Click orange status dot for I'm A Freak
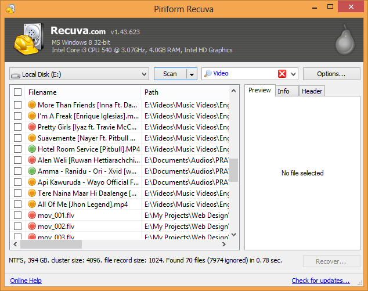This screenshot has width=368, height=291. [x=32, y=116]
